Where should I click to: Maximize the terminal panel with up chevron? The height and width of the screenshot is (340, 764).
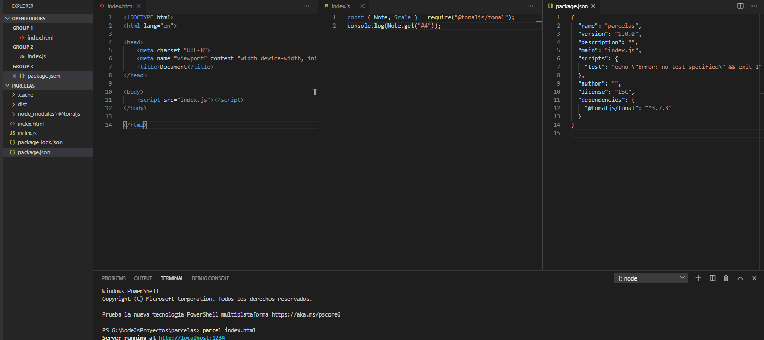click(x=740, y=278)
